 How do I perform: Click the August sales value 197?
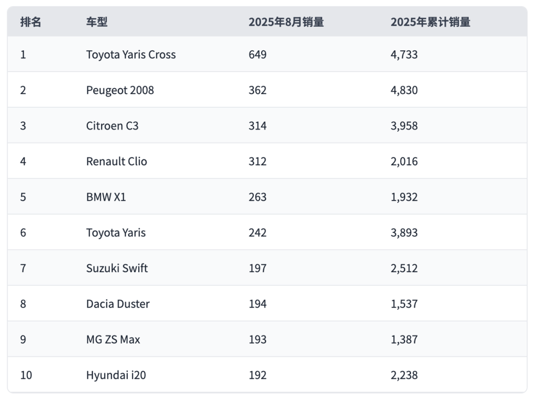[258, 268]
